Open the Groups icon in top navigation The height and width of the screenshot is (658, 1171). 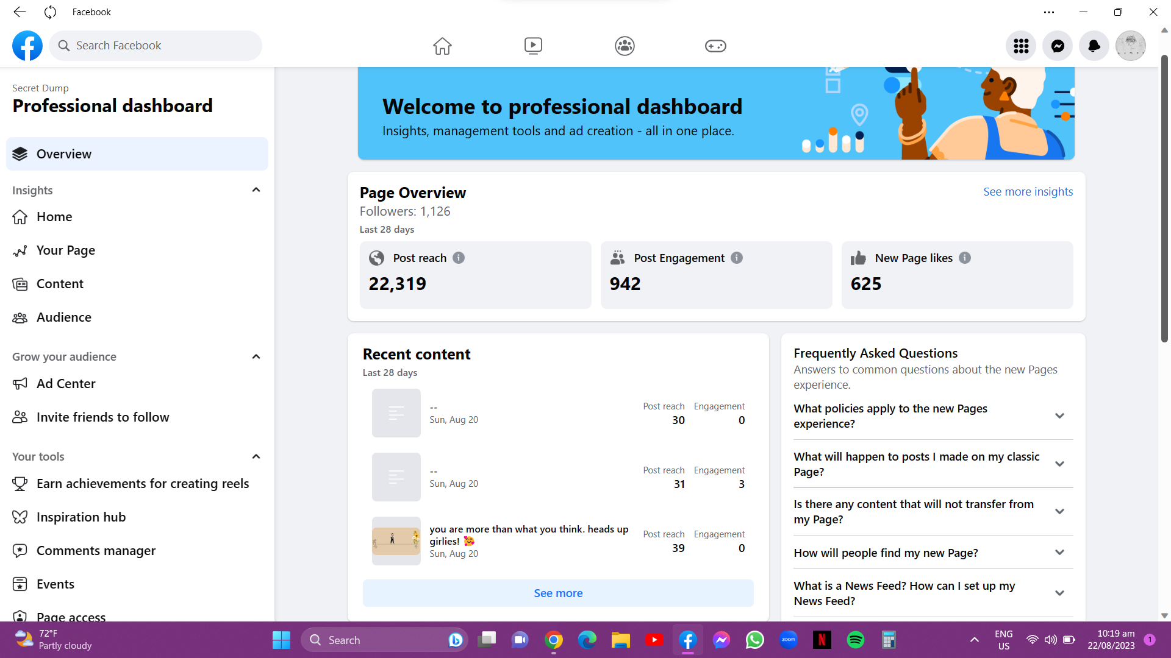625,46
